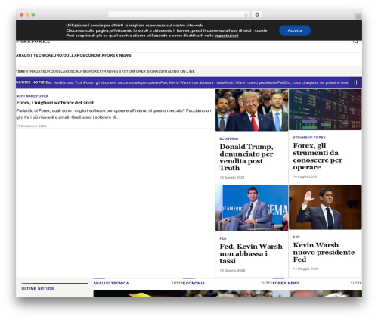Click the browser downloads icon

pos(257,14)
